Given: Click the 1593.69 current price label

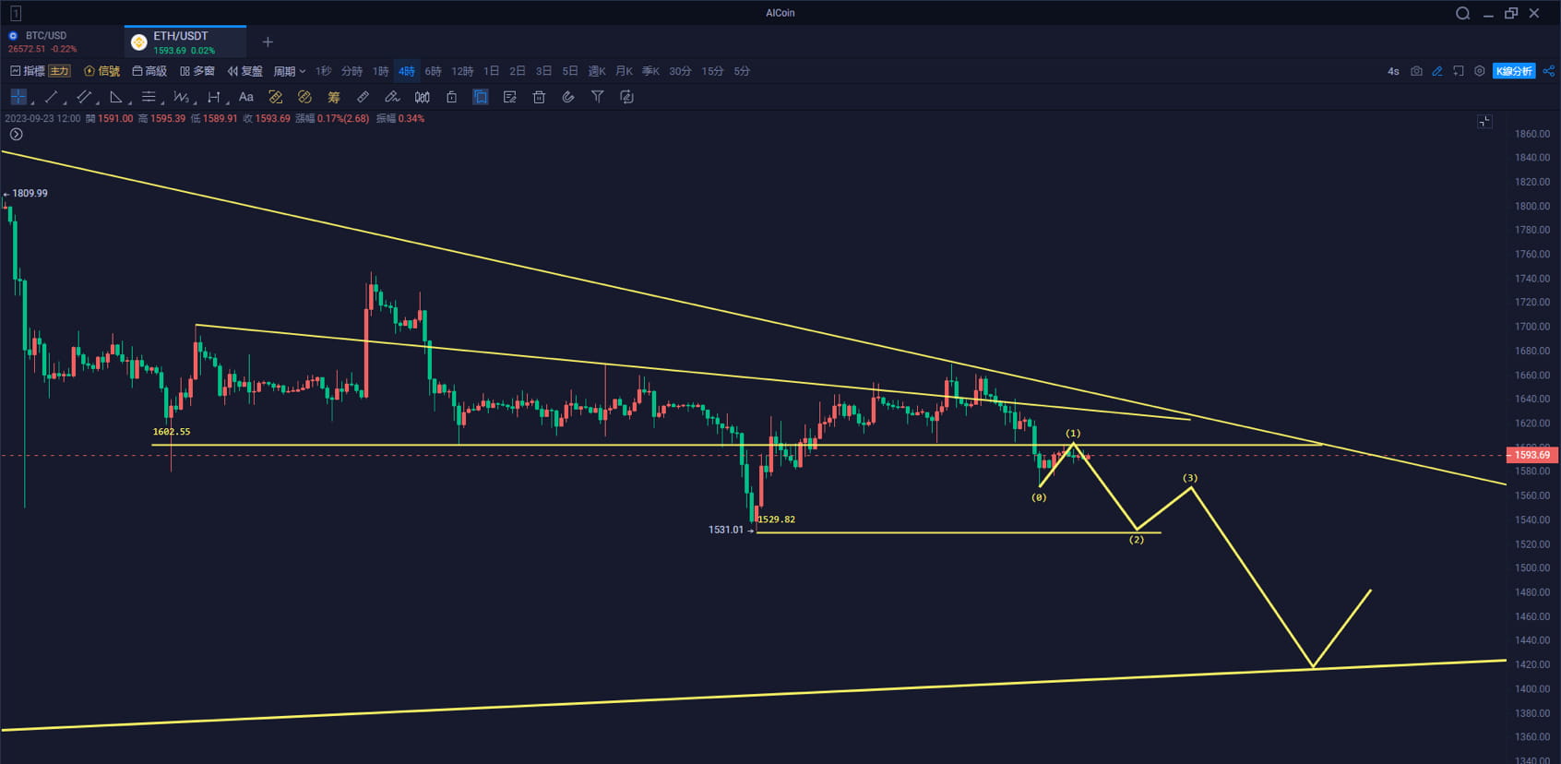Looking at the screenshot, I should click(1532, 455).
